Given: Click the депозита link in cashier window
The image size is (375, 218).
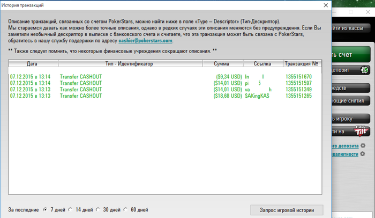Looking at the screenshot, I should click(x=345, y=146).
